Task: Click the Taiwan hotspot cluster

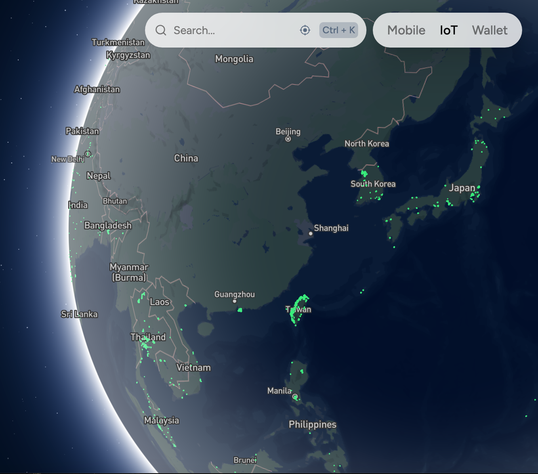Action: [298, 309]
